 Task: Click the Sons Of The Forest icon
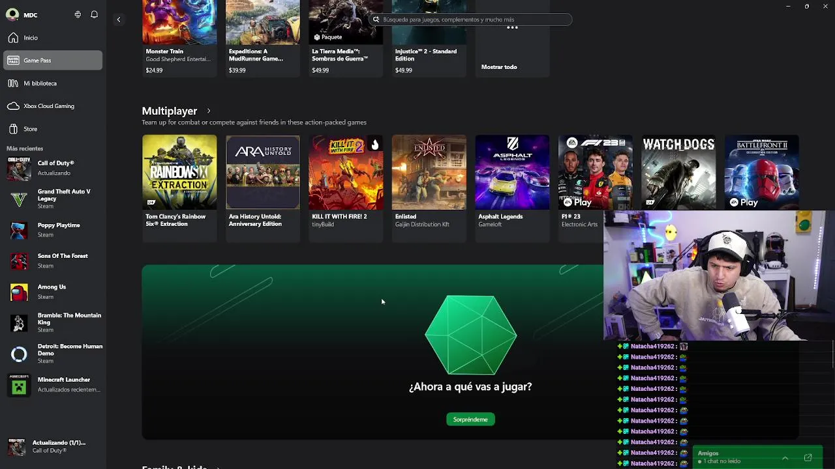19,261
